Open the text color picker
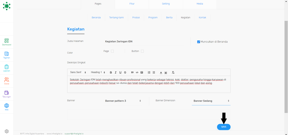This screenshot has height=135, width=288. coord(161,73)
